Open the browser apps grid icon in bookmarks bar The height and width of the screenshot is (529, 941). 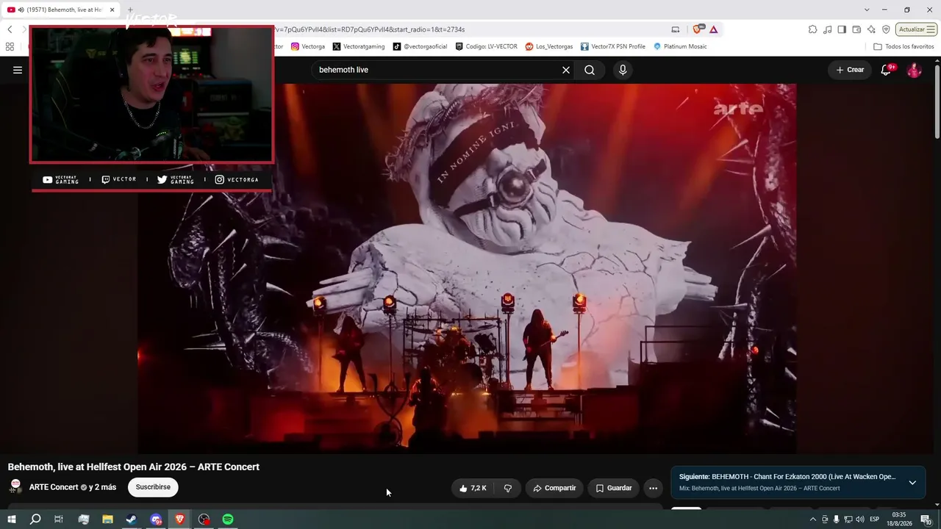coord(10,46)
